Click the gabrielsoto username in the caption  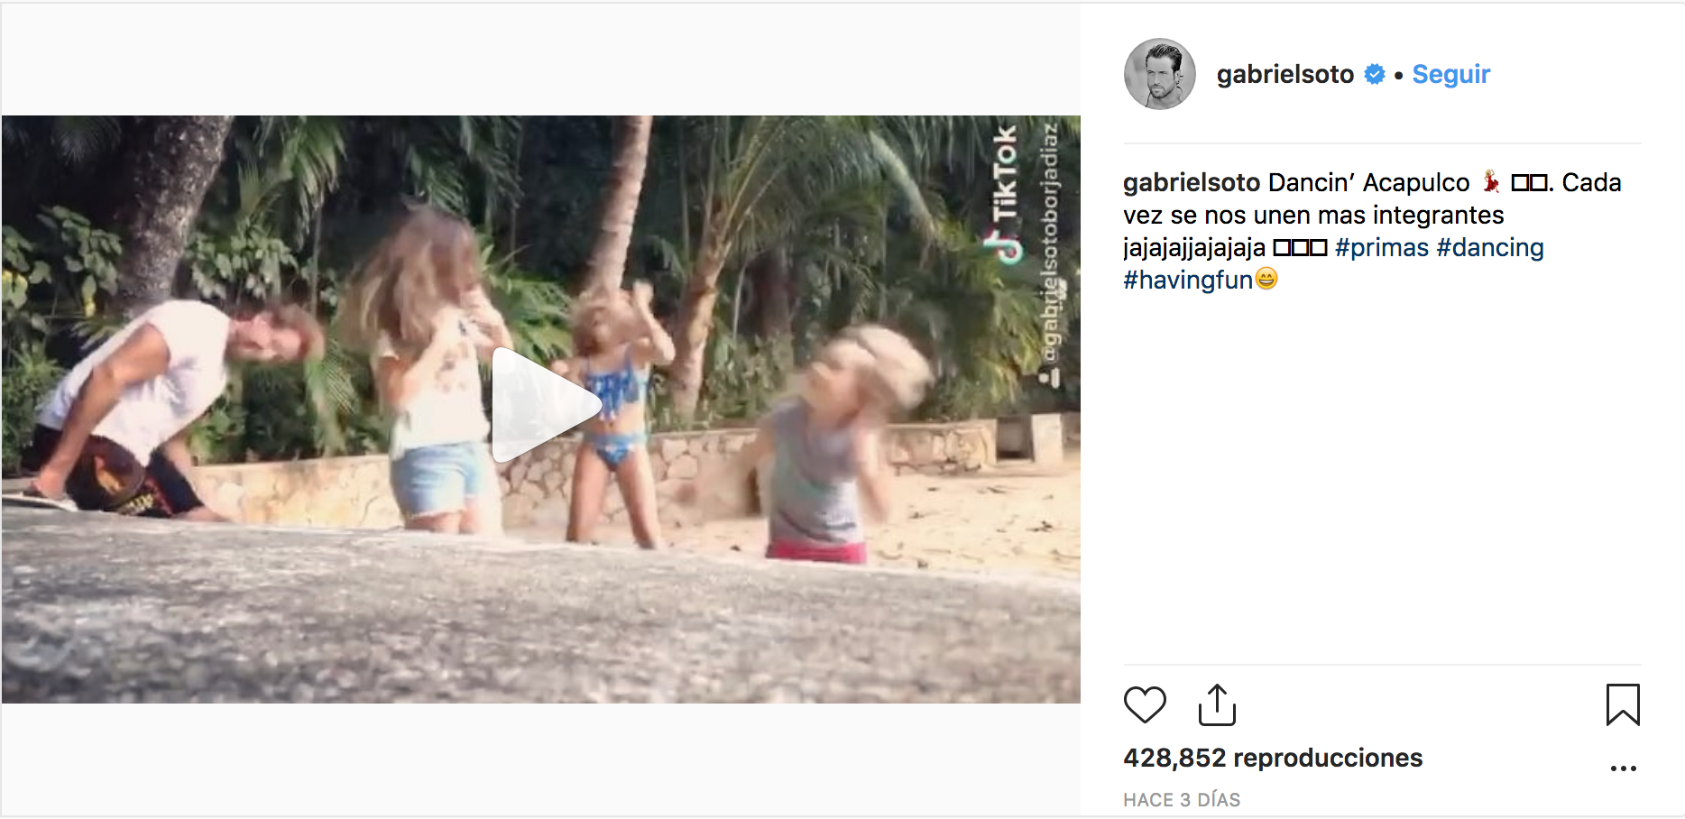click(1191, 183)
